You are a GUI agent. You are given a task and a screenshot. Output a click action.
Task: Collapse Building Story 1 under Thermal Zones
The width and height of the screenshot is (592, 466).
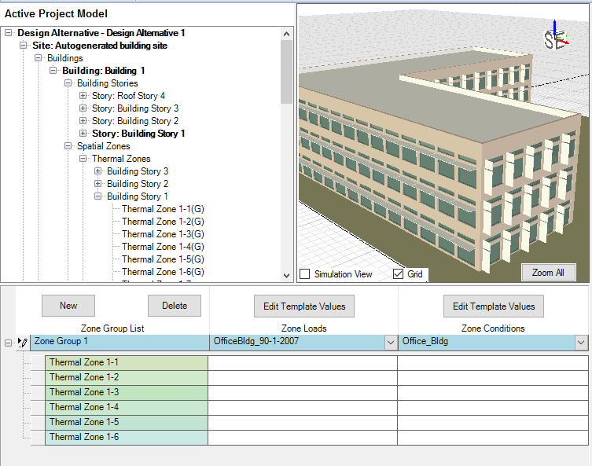click(x=97, y=196)
